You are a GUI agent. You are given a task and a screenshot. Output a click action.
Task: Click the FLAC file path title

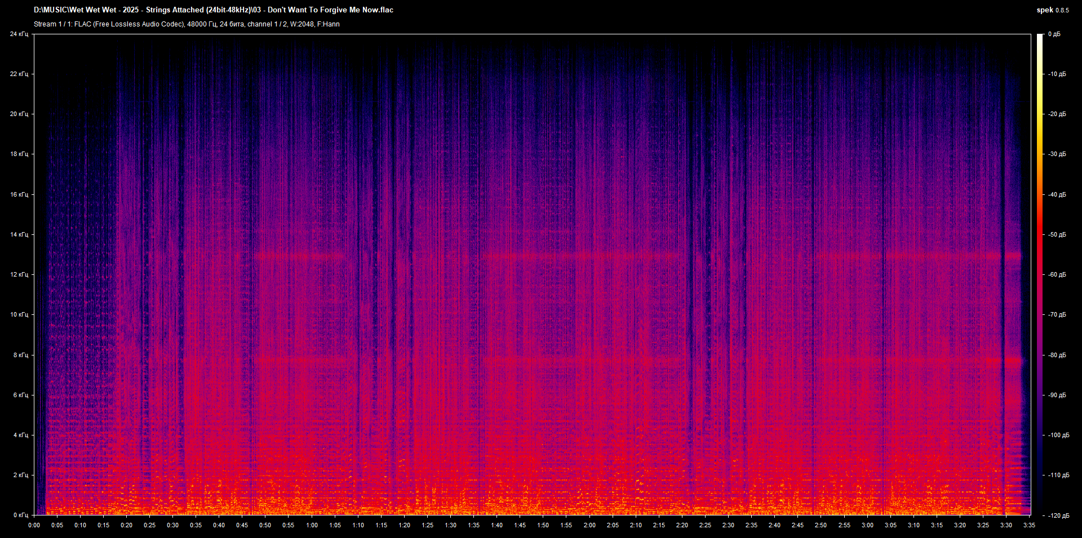tap(214, 10)
